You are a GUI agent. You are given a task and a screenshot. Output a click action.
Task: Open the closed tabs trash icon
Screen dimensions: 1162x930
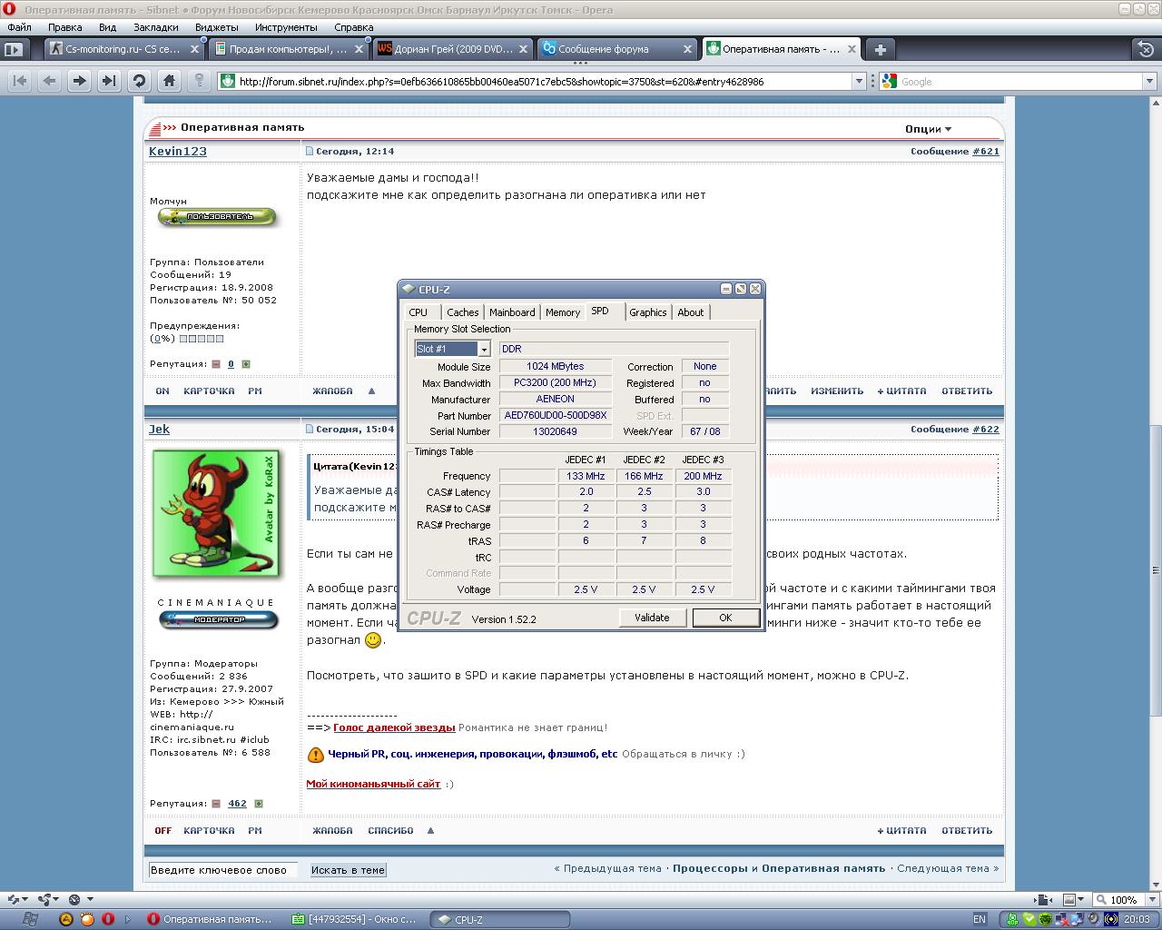click(1146, 49)
